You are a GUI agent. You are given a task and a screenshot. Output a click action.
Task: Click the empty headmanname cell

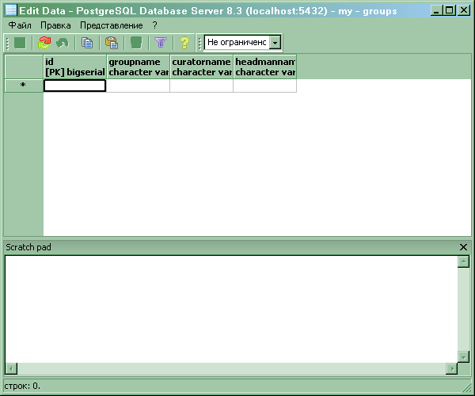(264, 86)
